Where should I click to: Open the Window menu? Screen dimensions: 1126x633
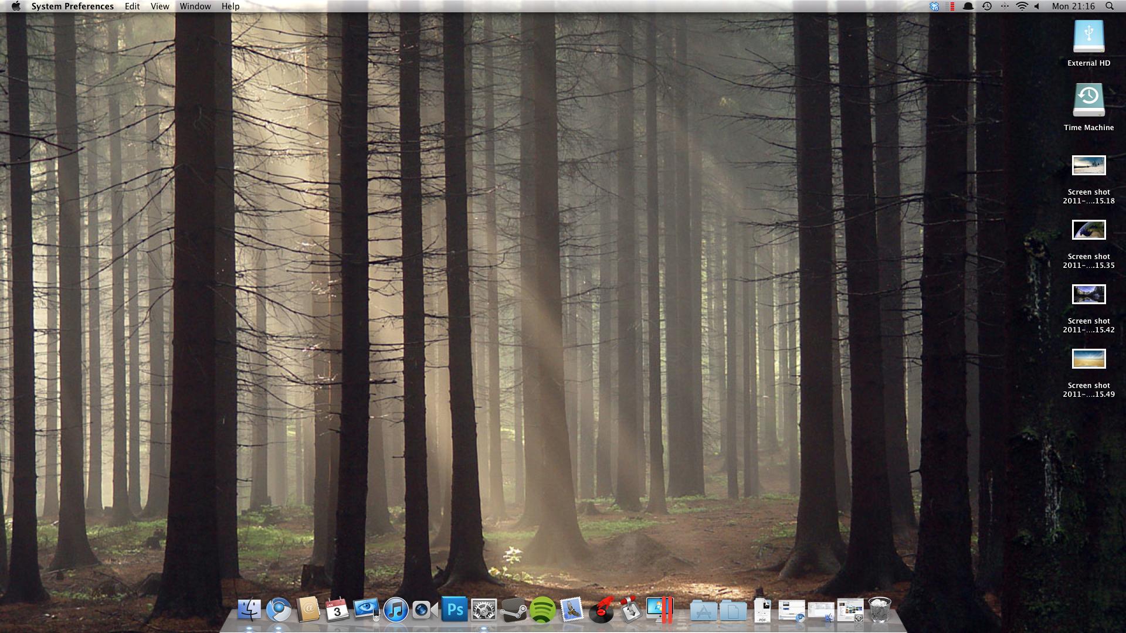(195, 6)
